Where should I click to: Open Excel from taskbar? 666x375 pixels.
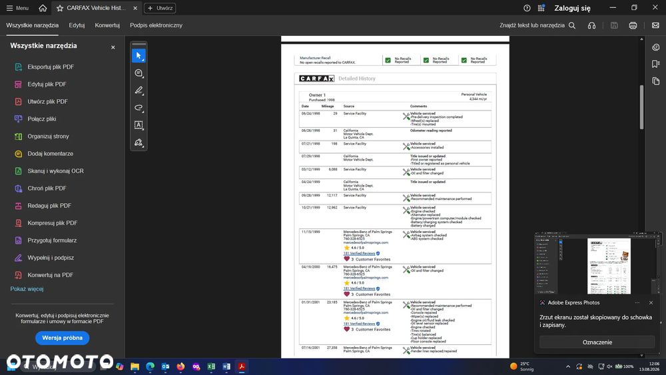point(211,366)
